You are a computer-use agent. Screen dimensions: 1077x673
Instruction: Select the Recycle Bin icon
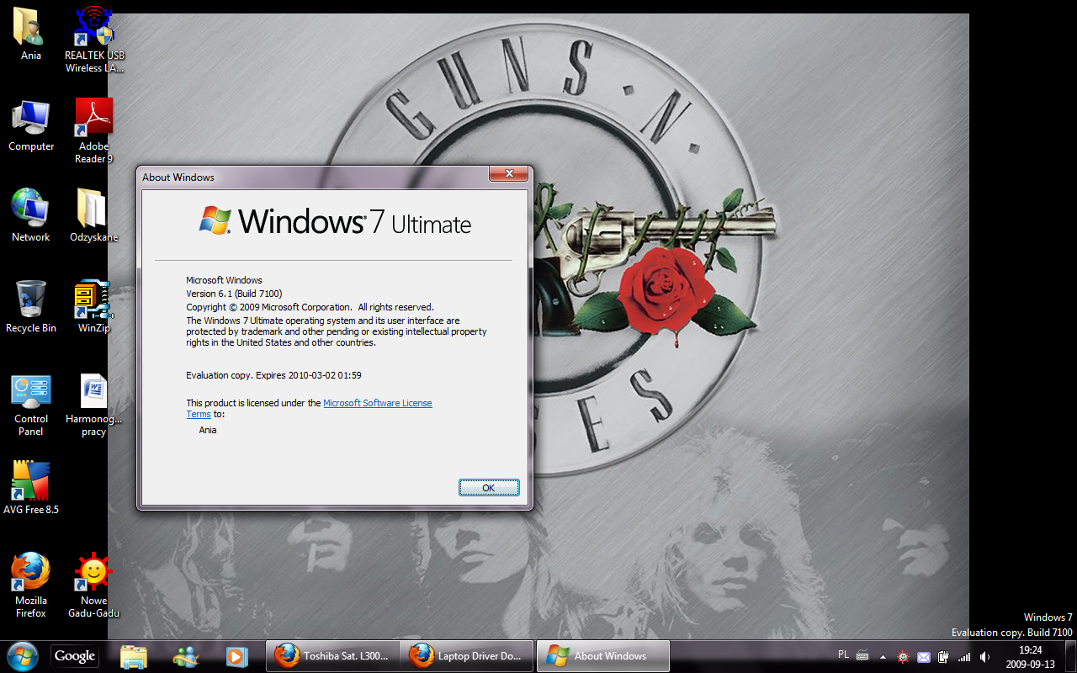[x=31, y=307]
